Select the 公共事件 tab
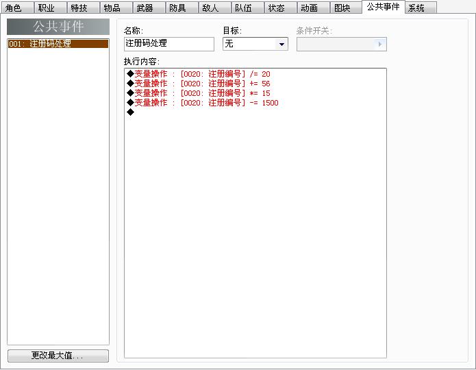This screenshot has width=476, height=370. [384, 7]
